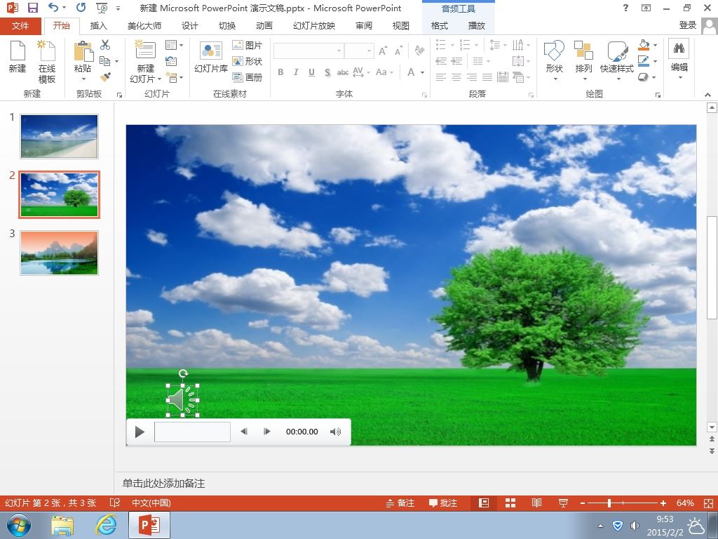This screenshot has height=539, width=718.
Task: Toggle Italic formatting
Action: [x=297, y=72]
